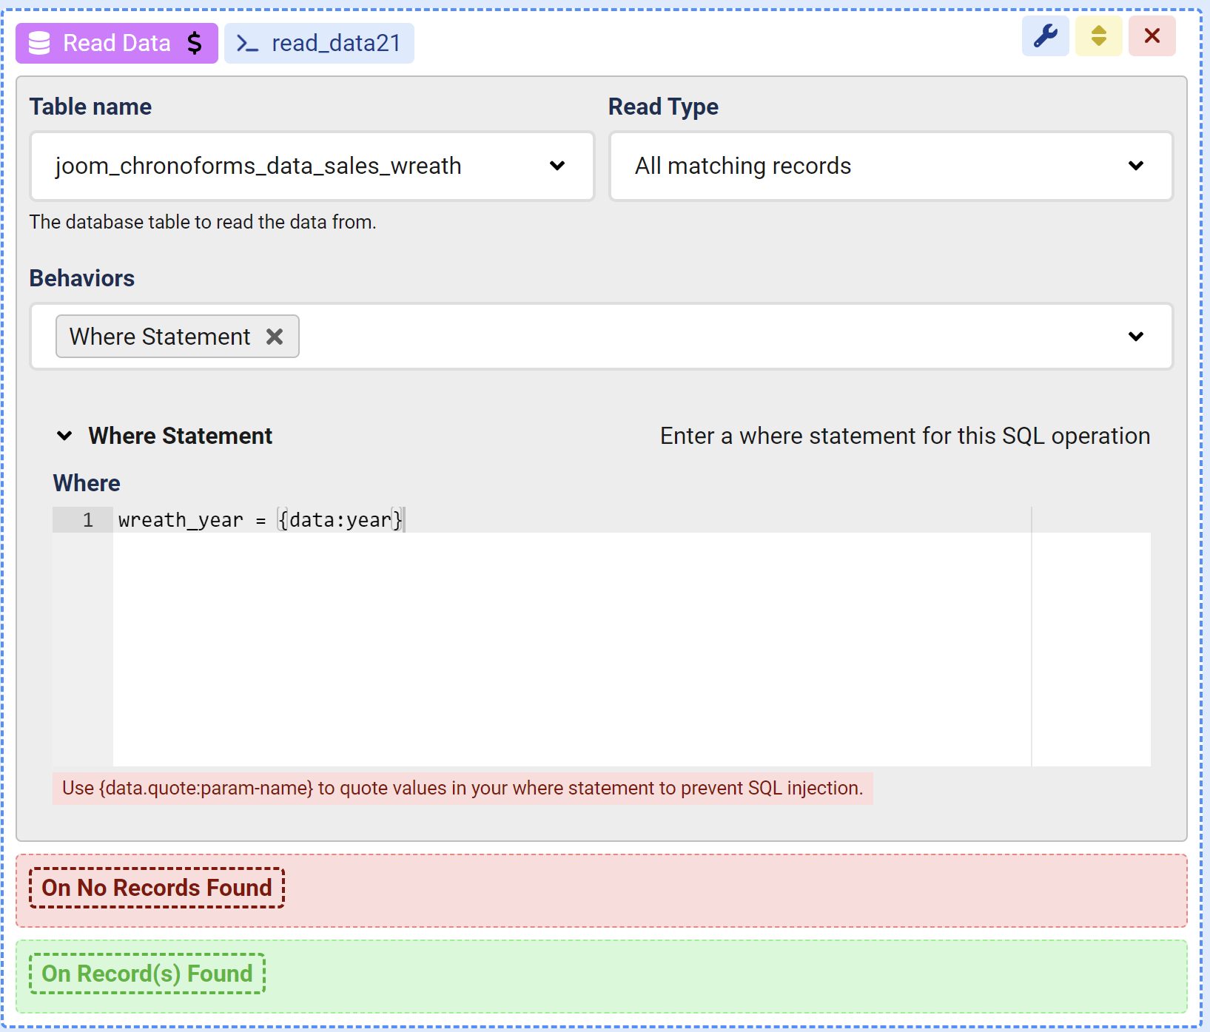Click inside the Where code editor

pos(570,644)
